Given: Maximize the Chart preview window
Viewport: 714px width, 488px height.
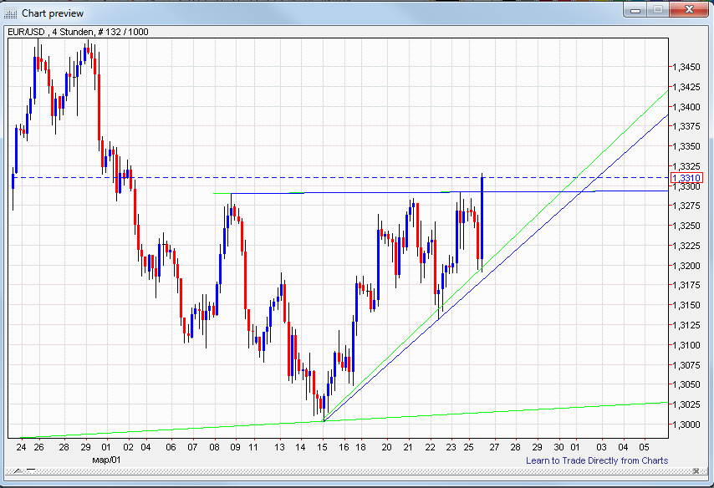Looking at the screenshot, I should pyautogui.click(x=658, y=9).
